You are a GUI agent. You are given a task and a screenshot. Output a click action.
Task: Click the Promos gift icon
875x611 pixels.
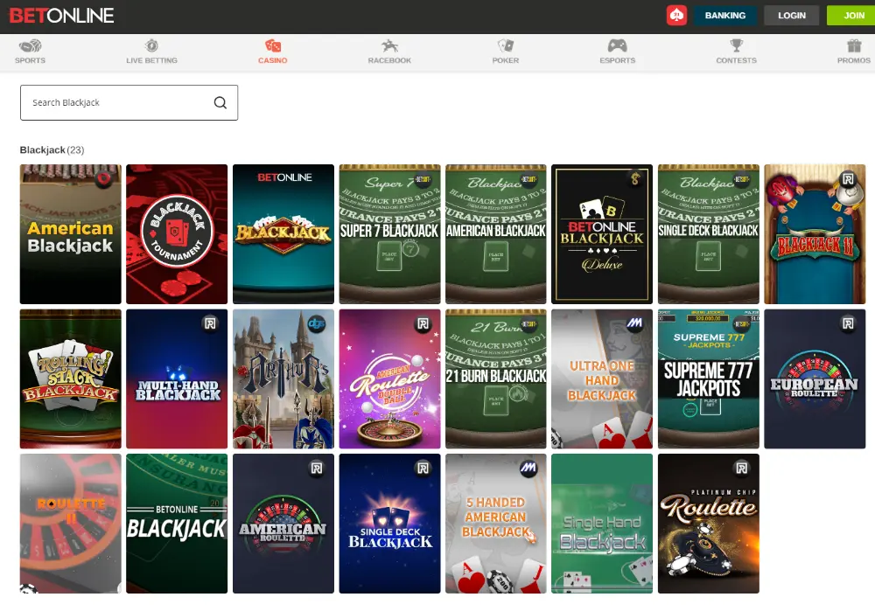(x=854, y=45)
